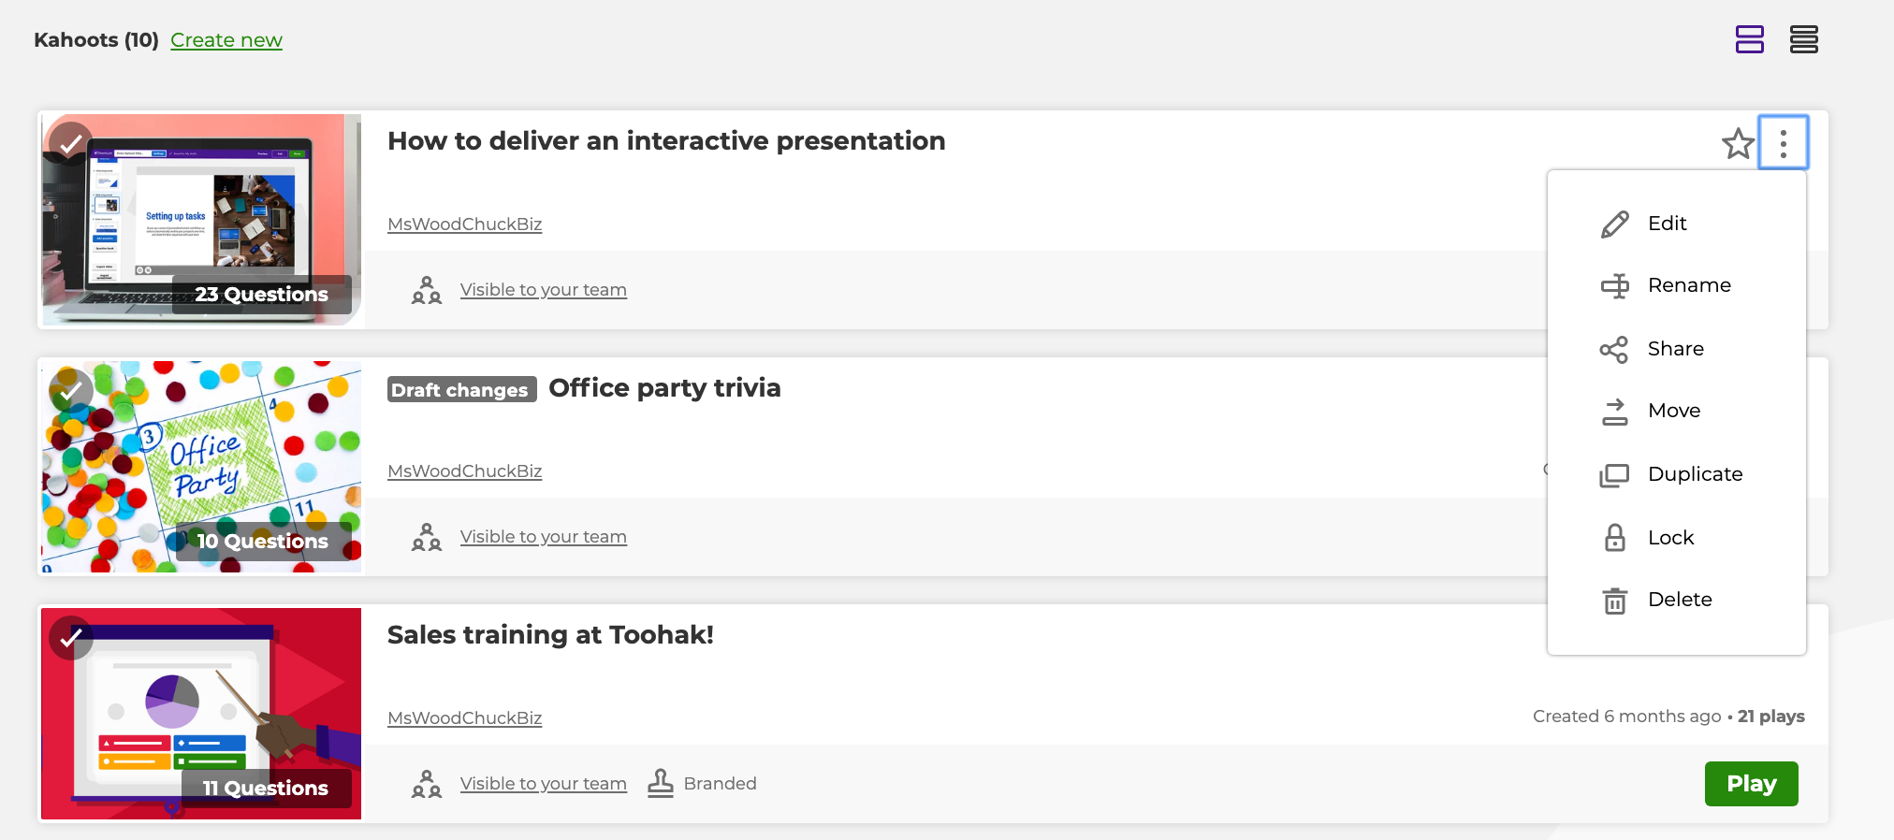Click the Create new link
The image size is (1894, 840).
226,40
